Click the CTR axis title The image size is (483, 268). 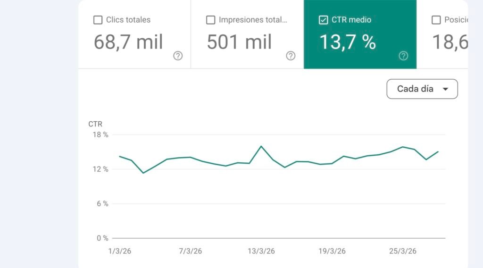(x=95, y=124)
